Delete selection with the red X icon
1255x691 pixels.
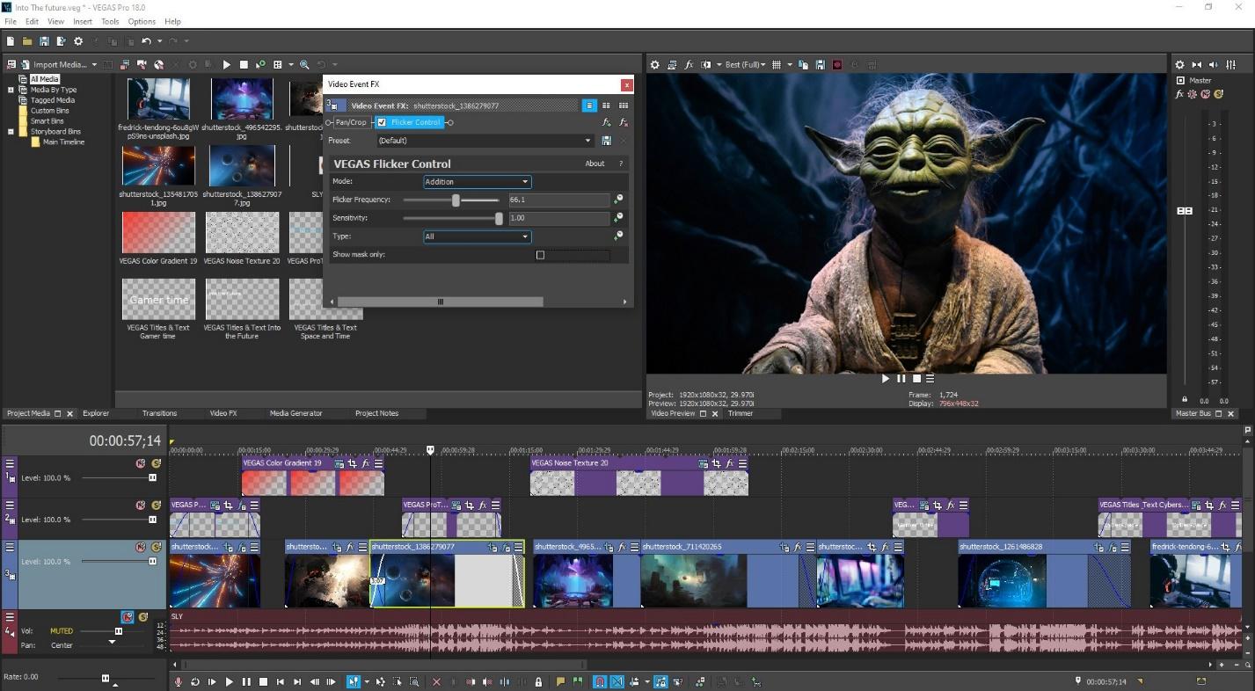coord(436,681)
